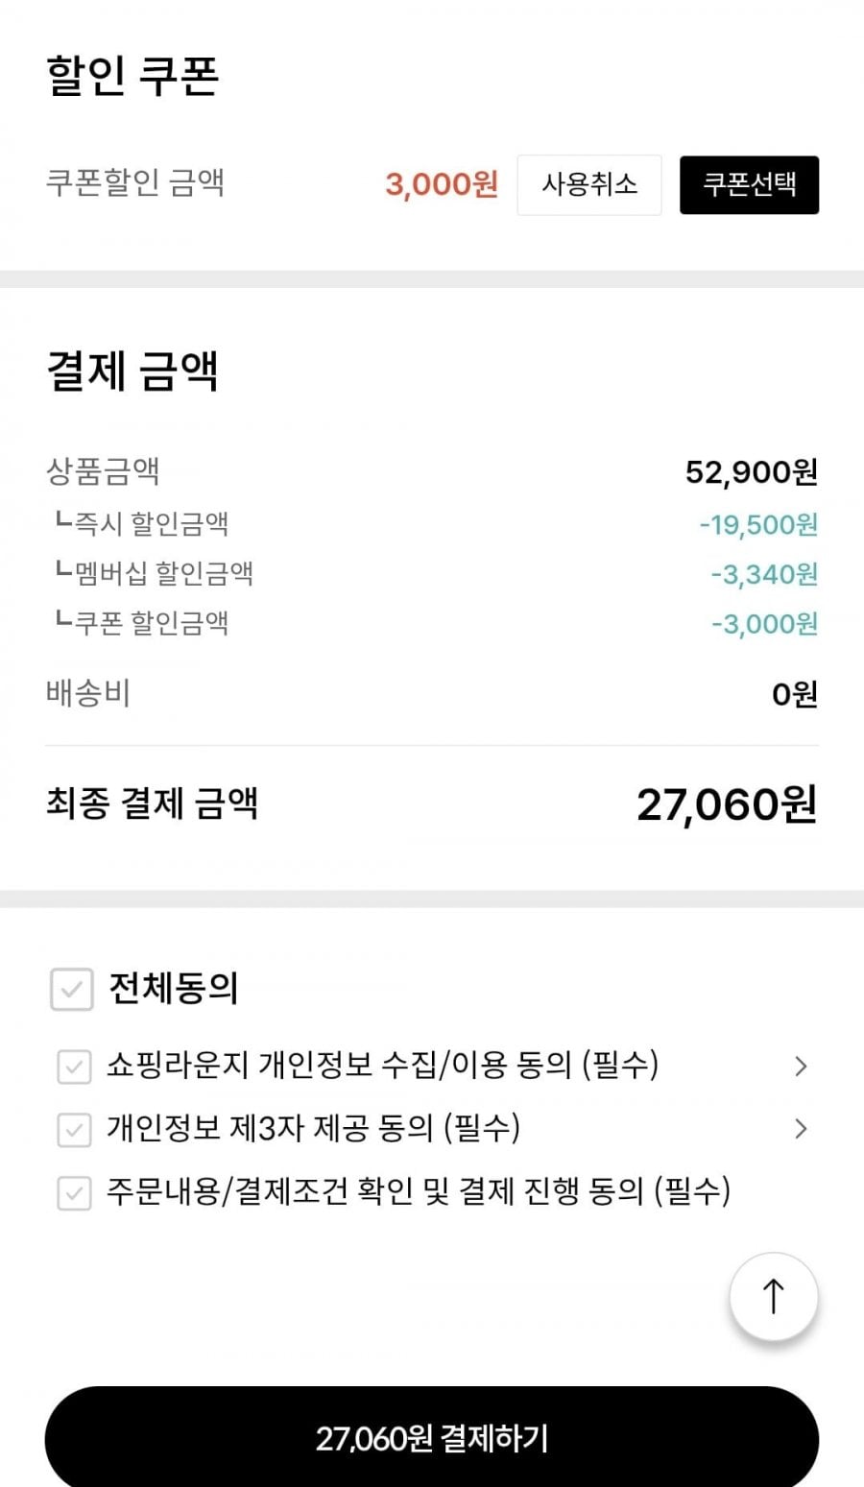Tap the scroll-to-top arrow icon
864x1487 pixels.
pos(773,1296)
